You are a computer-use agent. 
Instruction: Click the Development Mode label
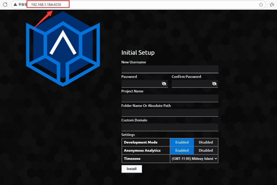(x=141, y=142)
